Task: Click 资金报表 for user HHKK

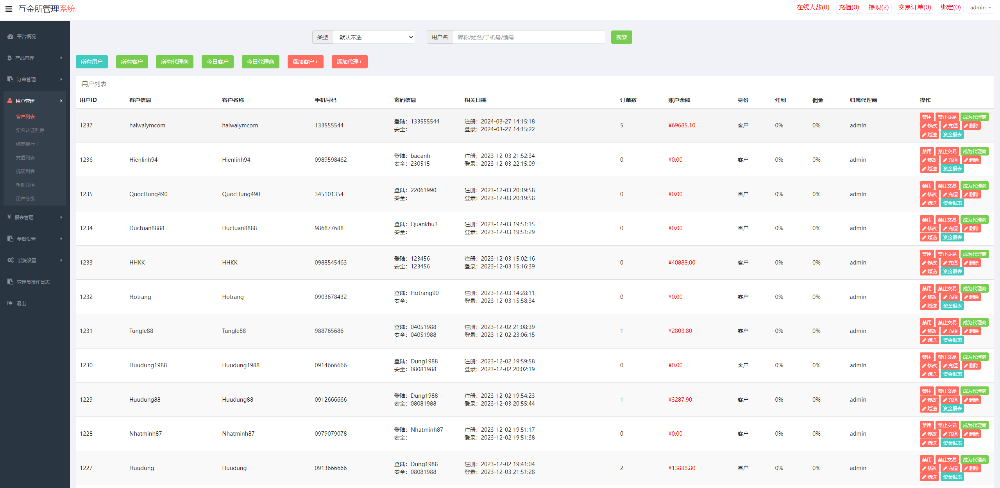Action: pos(952,272)
